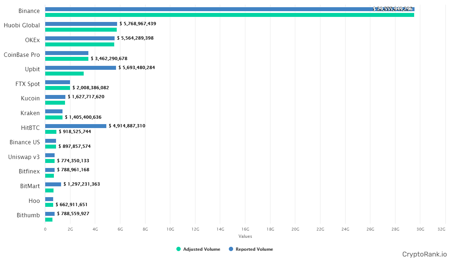This screenshot has width=449, height=259.
Task: Toggle the Reported Volume legend item
Action: (251, 249)
